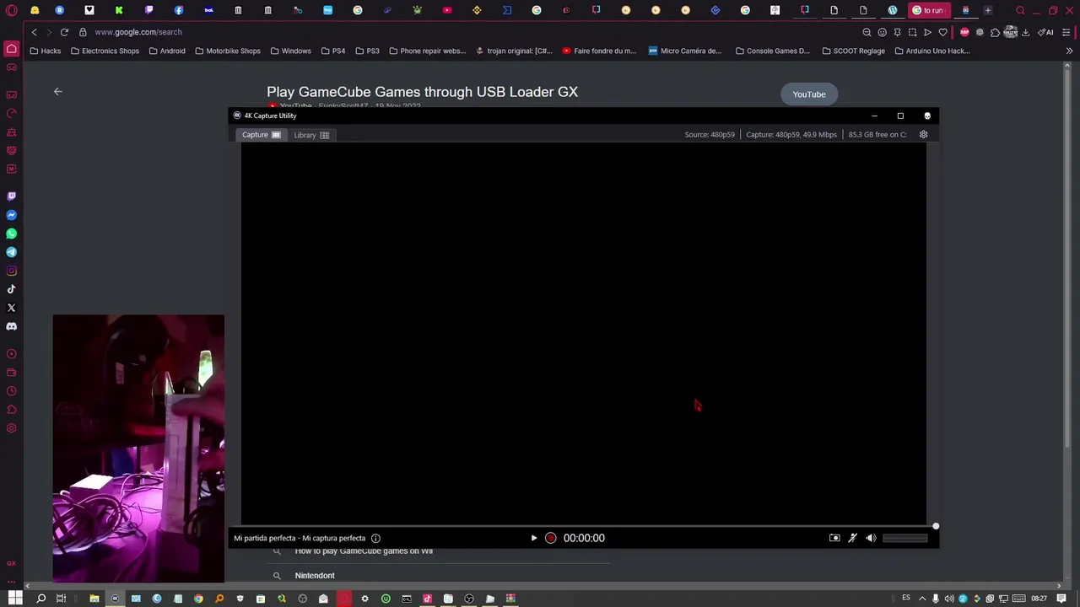The width and height of the screenshot is (1080, 607).
Task: Open info next to 'Mi partida perfecta'
Action: [x=375, y=538]
